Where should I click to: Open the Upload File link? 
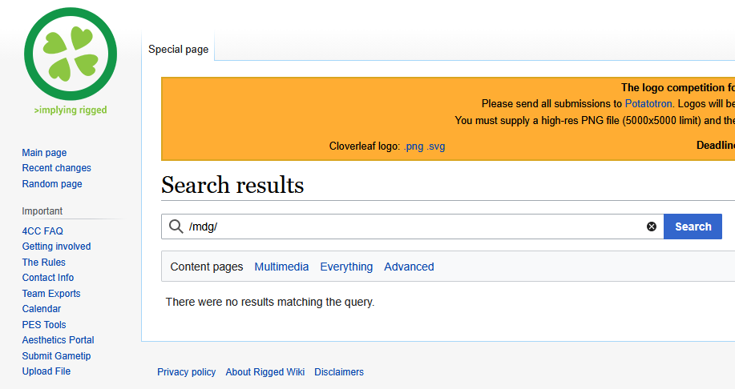pyautogui.click(x=46, y=371)
